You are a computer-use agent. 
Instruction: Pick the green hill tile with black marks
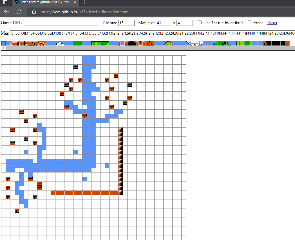224,43
